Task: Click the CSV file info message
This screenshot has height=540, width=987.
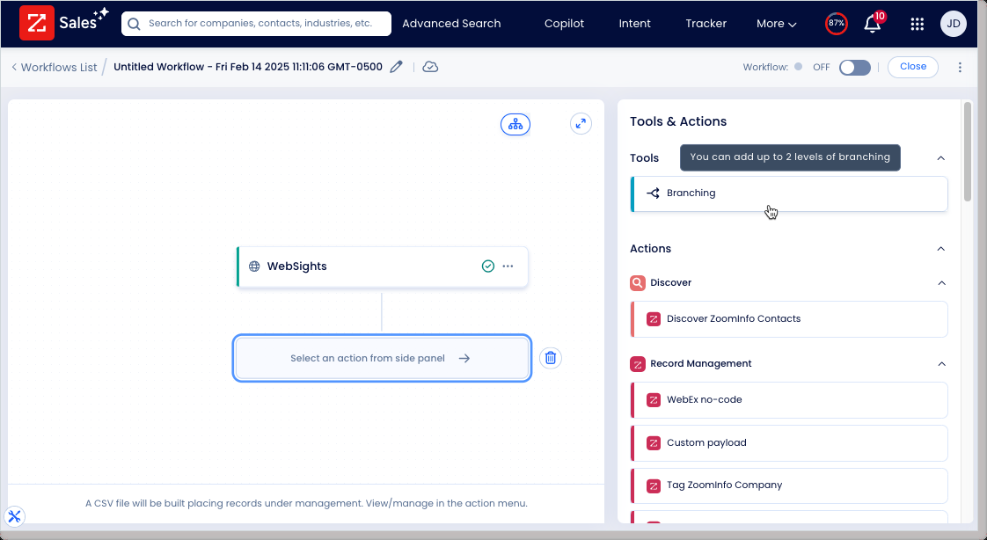Action: click(x=306, y=503)
